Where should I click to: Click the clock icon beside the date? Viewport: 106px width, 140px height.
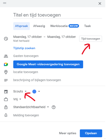pyautogui.click(x=6, y=39)
